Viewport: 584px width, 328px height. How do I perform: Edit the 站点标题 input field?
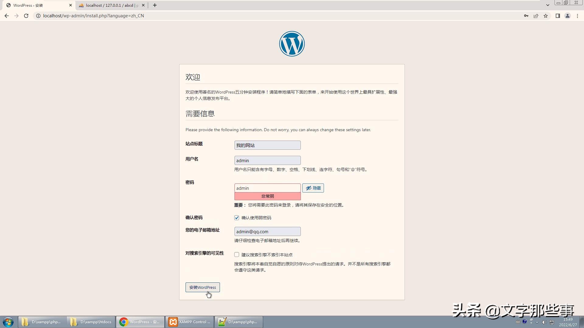(267, 145)
